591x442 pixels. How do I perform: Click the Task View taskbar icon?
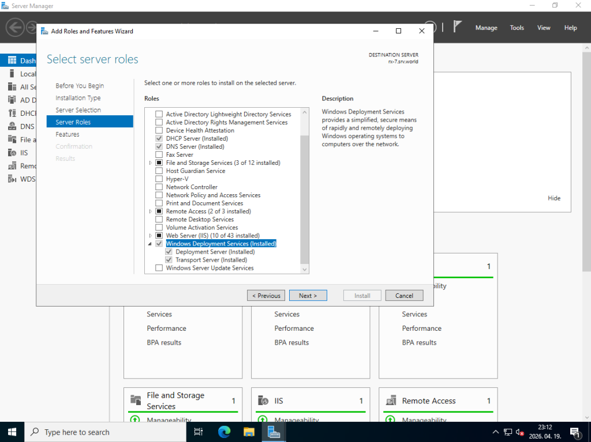(199, 432)
